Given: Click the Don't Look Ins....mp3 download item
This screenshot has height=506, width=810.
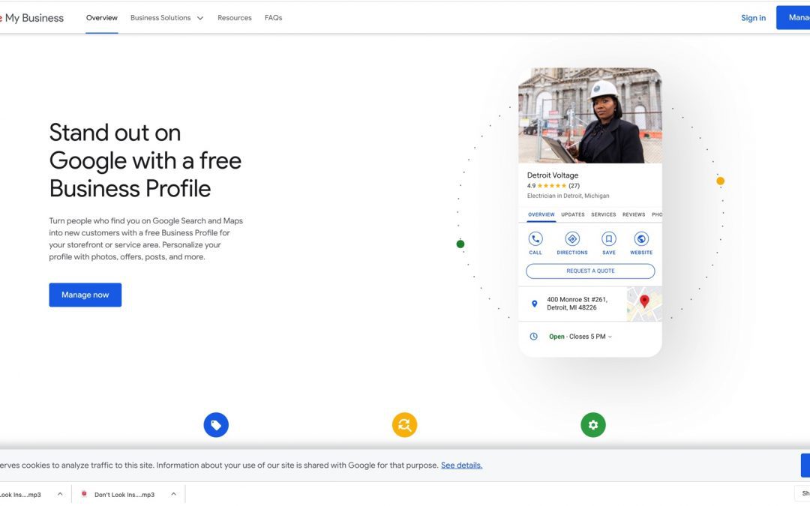Looking at the screenshot, I should (x=124, y=494).
